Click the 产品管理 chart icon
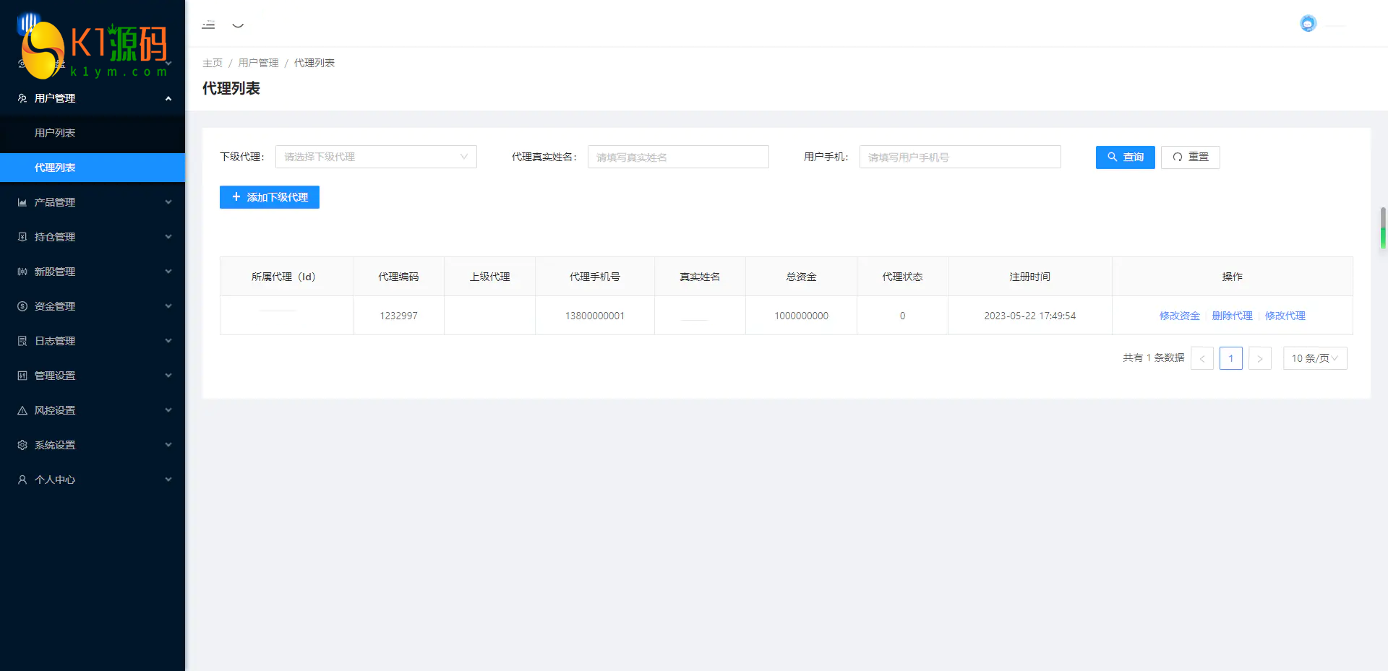This screenshot has height=671, width=1388. point(22,202)
